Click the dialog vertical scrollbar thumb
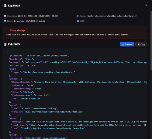This screenshot has height=139, width=152. 151,40
